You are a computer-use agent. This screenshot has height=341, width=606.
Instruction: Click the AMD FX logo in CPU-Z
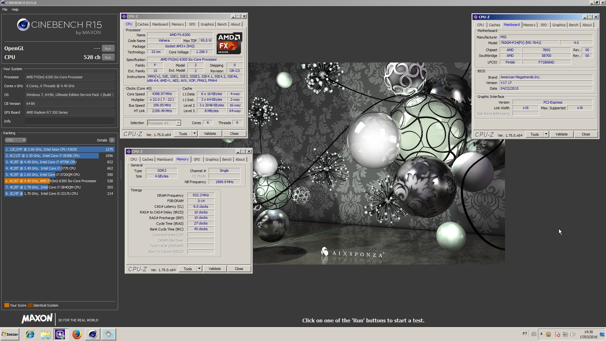tap(229, 43)
